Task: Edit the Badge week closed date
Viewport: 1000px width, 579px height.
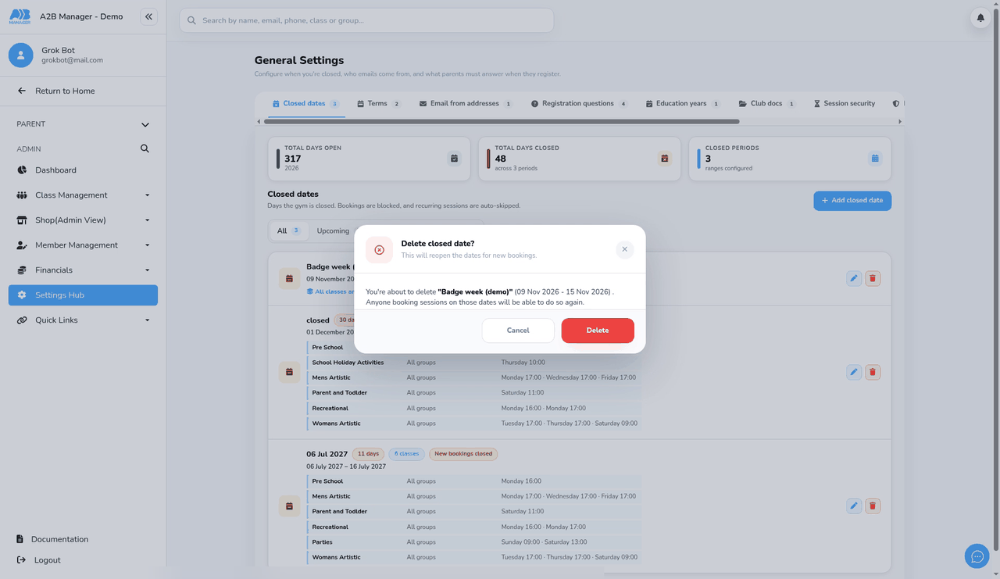Action: click(854, 278)
